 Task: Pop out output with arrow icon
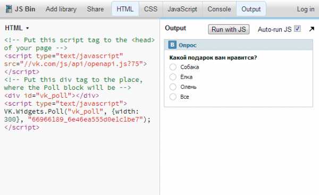pyautogui.click(x=312, y=29)
